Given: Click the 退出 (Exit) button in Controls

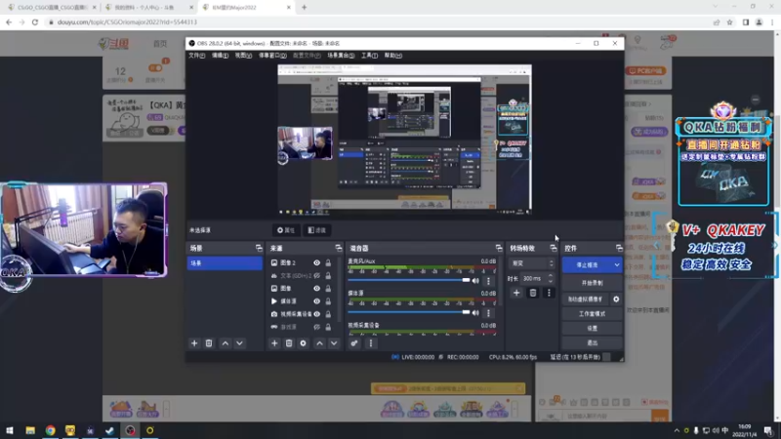Looking at the screenshot, I should click(593, 343).
